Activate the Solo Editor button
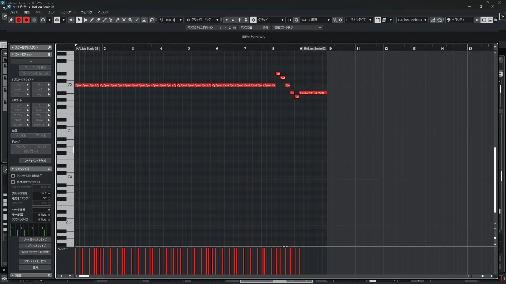This screenshot has width=506, height=284. [18, 20]
